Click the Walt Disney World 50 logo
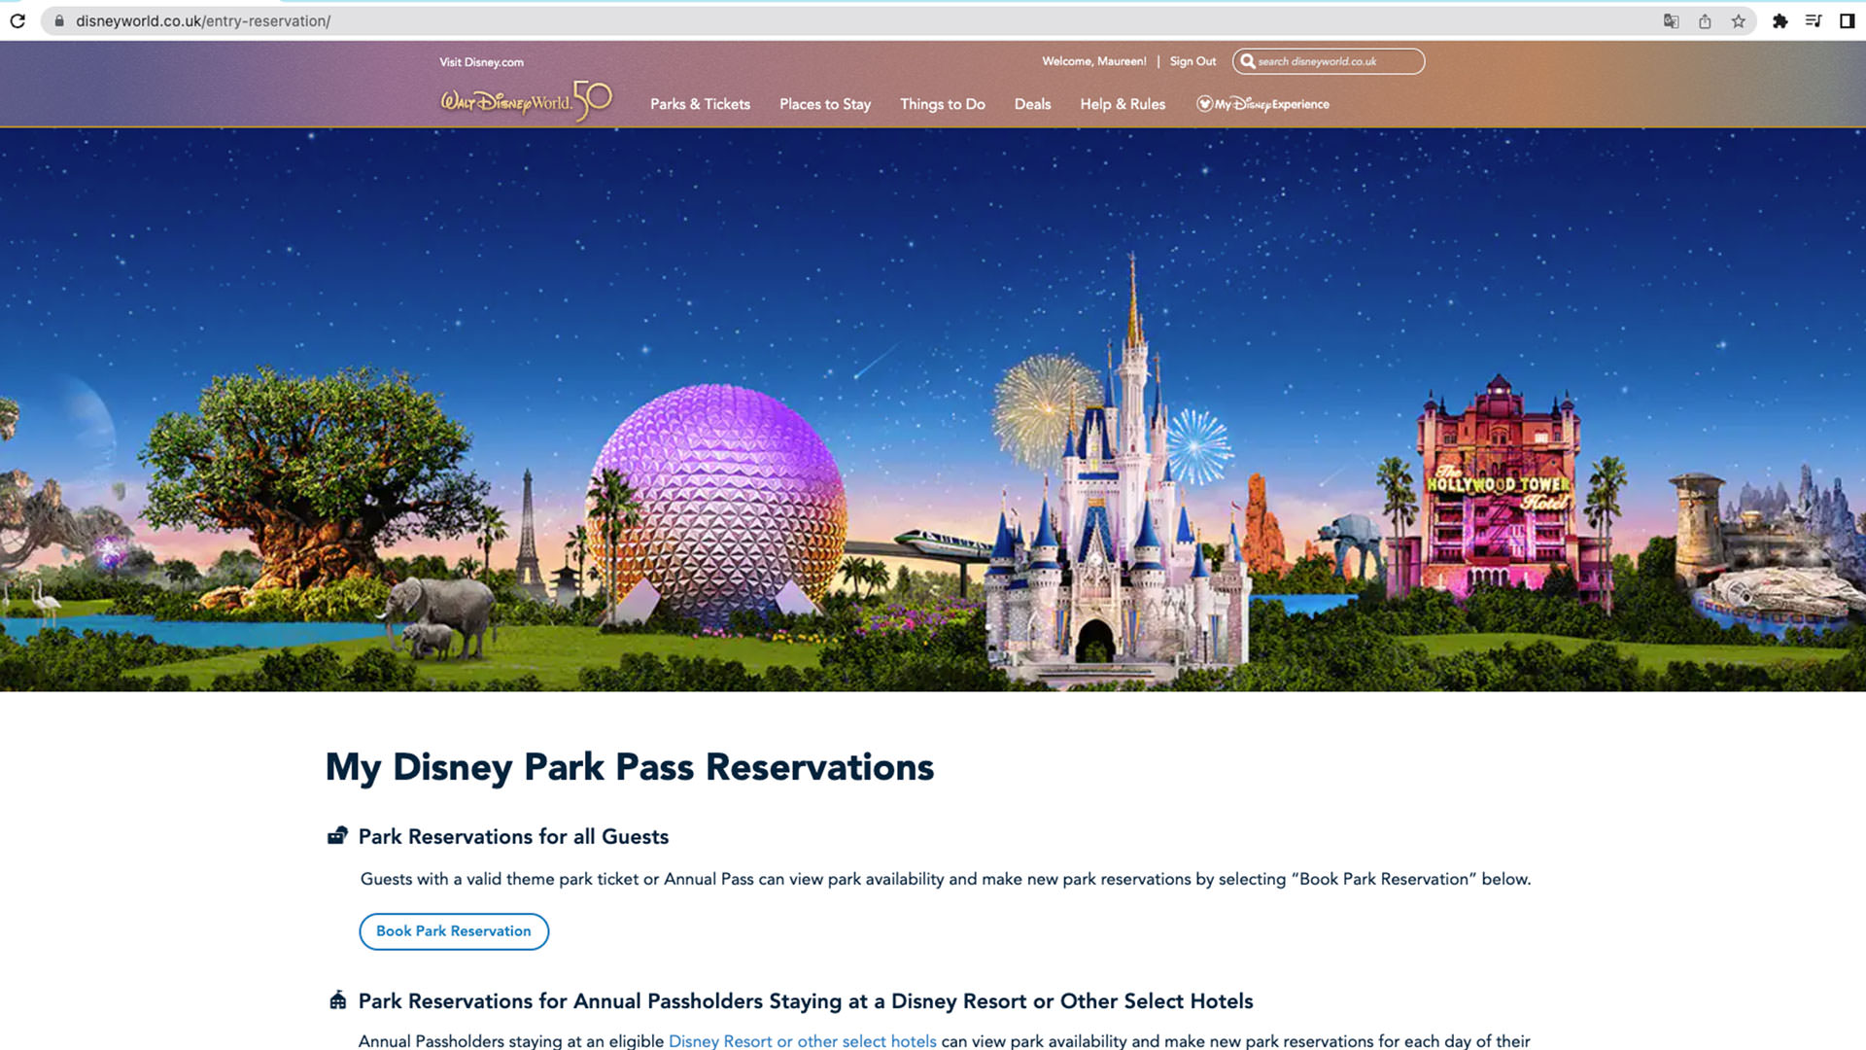Image resolution: width=1866 pixels, height=1050 pixels. click(526, 101)
